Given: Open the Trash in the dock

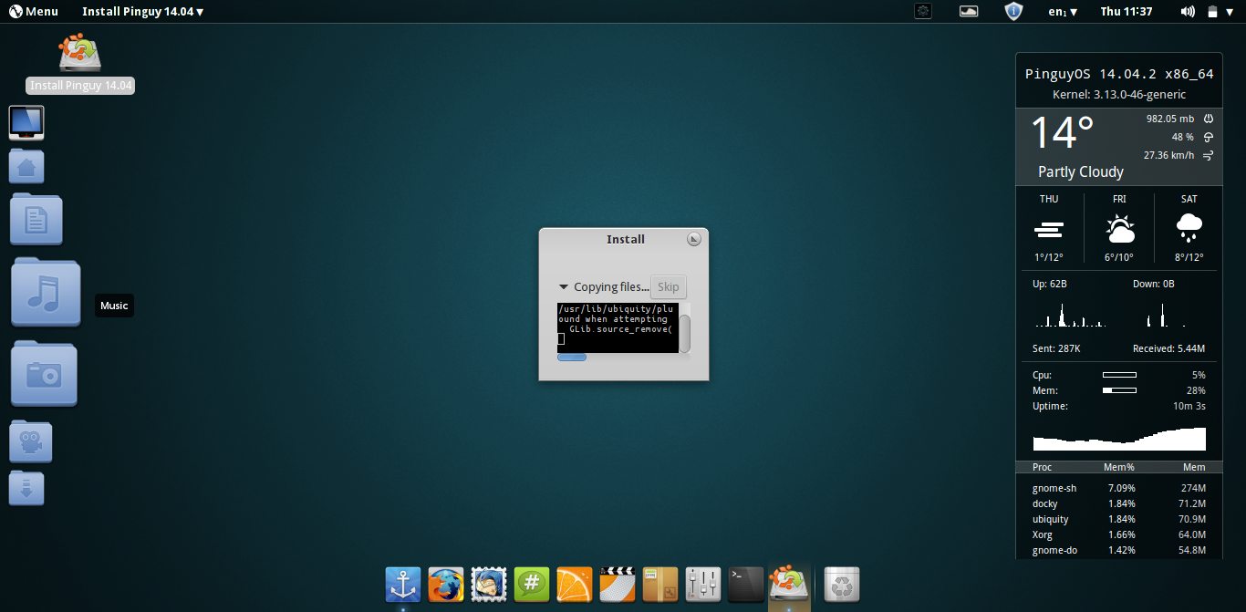Looking at the screenshot, I should tap(842, 584).
